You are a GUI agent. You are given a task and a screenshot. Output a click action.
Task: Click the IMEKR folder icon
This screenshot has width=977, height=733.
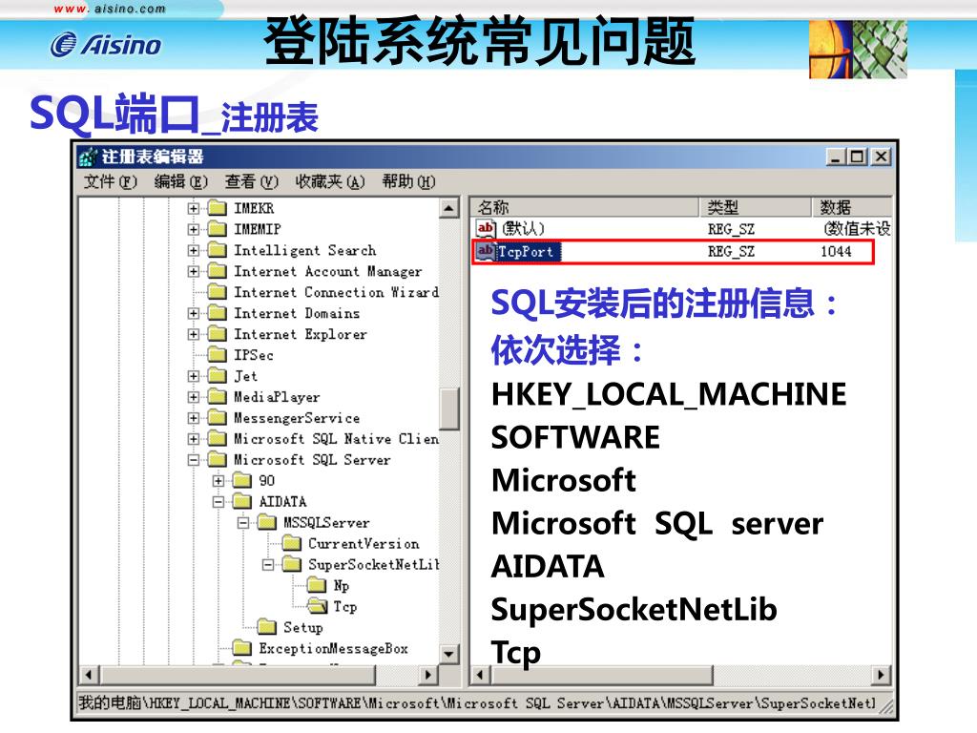[x=217, y=208]
